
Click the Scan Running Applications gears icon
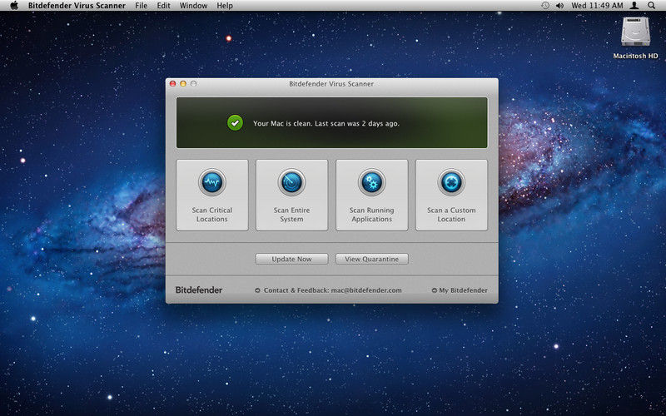pos(371,182)
